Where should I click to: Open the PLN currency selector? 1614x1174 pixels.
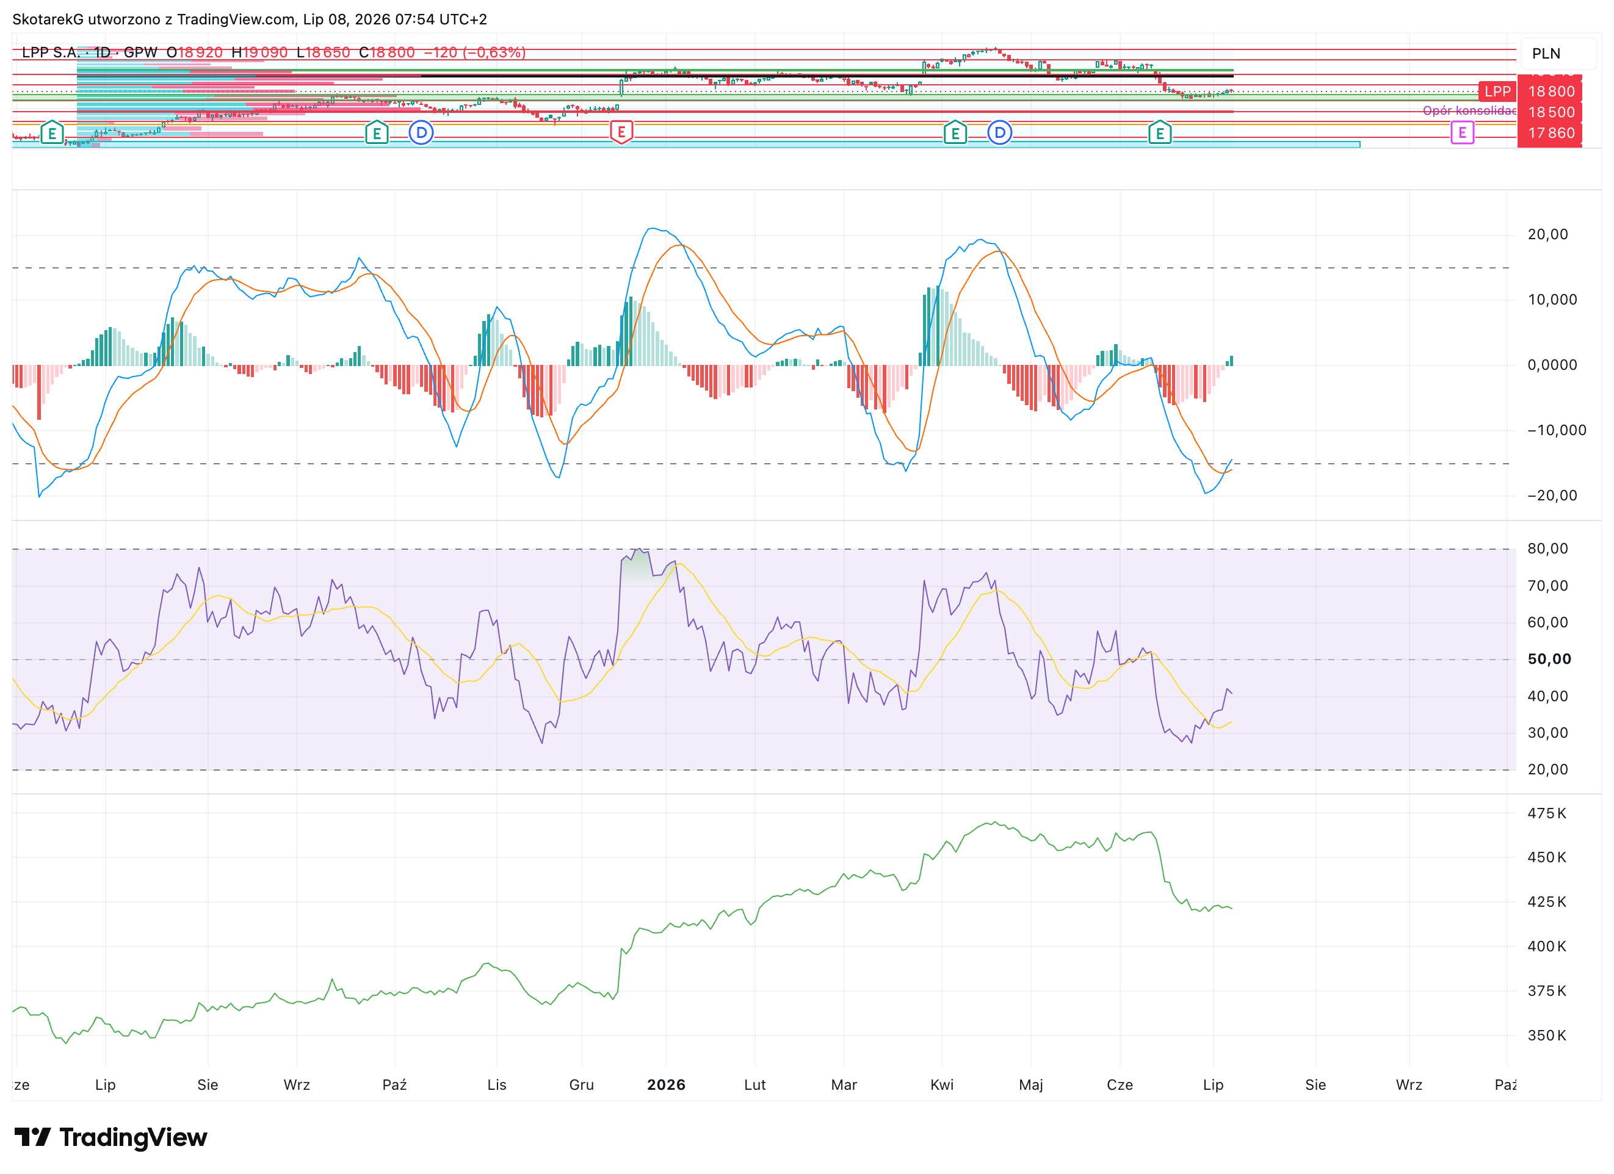1557,53
